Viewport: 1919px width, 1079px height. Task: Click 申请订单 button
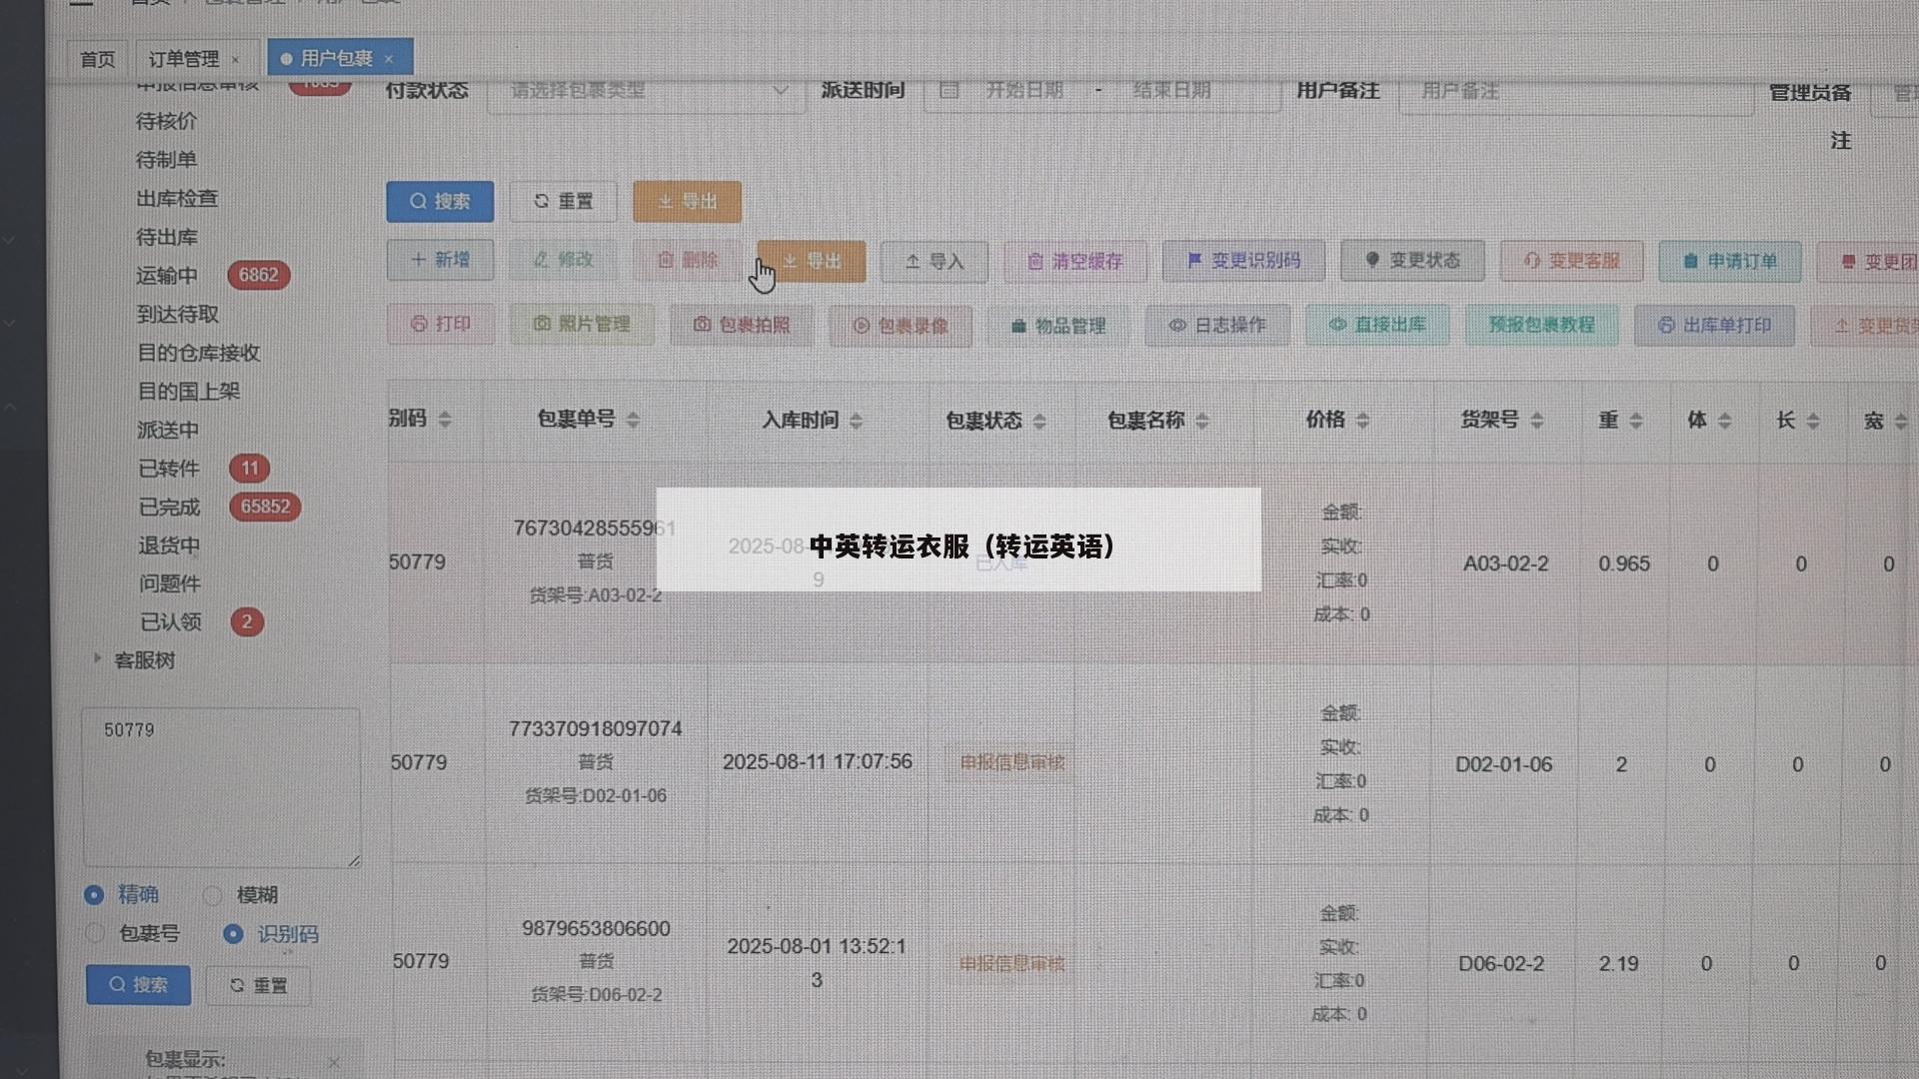point(1730,261)
